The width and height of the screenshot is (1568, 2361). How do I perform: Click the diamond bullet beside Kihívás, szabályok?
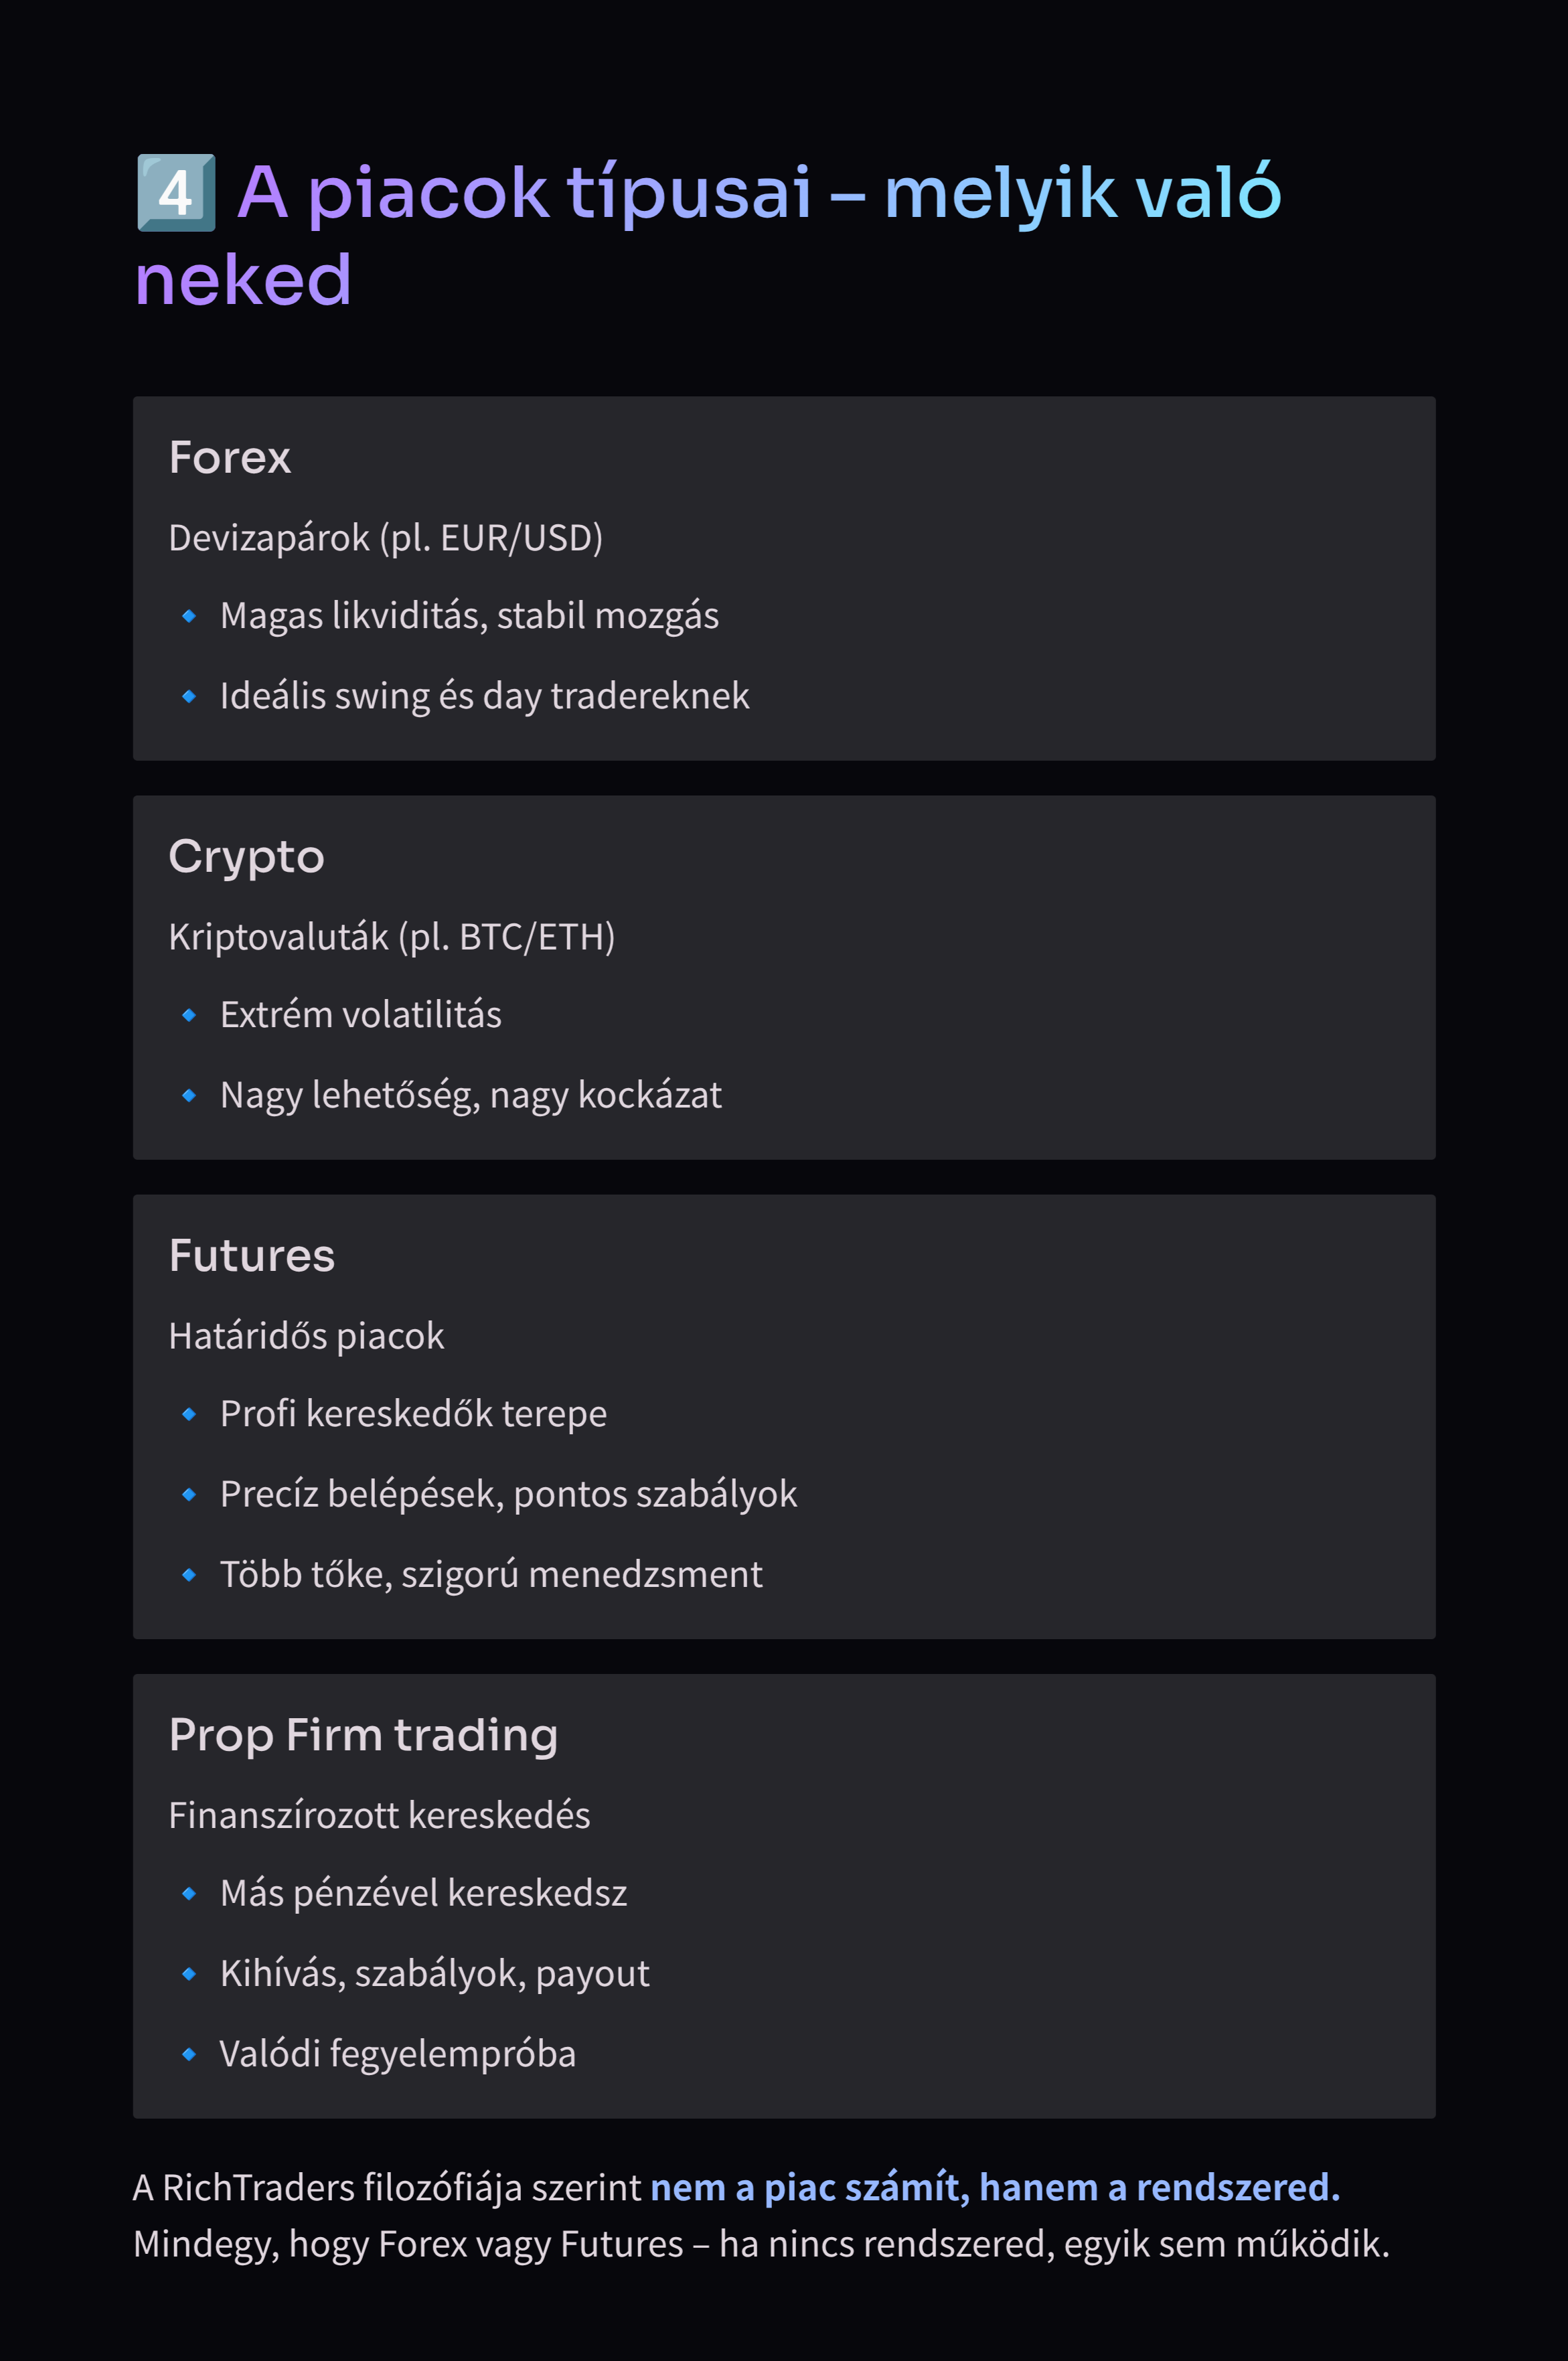189,1973
